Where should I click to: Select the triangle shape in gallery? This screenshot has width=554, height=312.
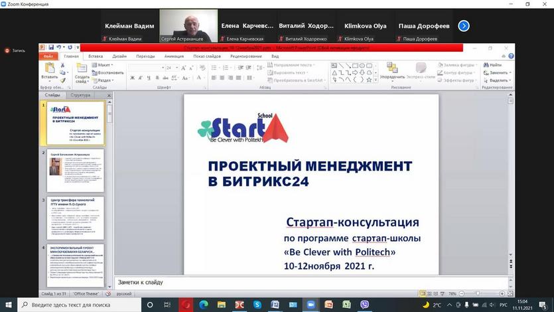334,73
